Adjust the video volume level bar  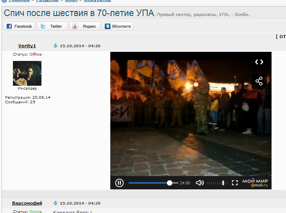[x=217, y=183]
